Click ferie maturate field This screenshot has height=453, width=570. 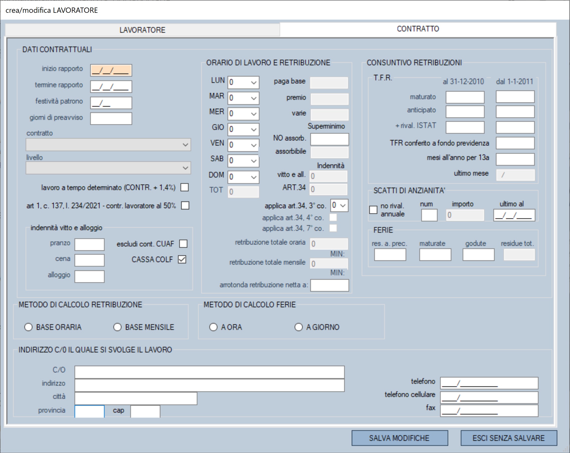pyautogui.click(x=435, y=254)
